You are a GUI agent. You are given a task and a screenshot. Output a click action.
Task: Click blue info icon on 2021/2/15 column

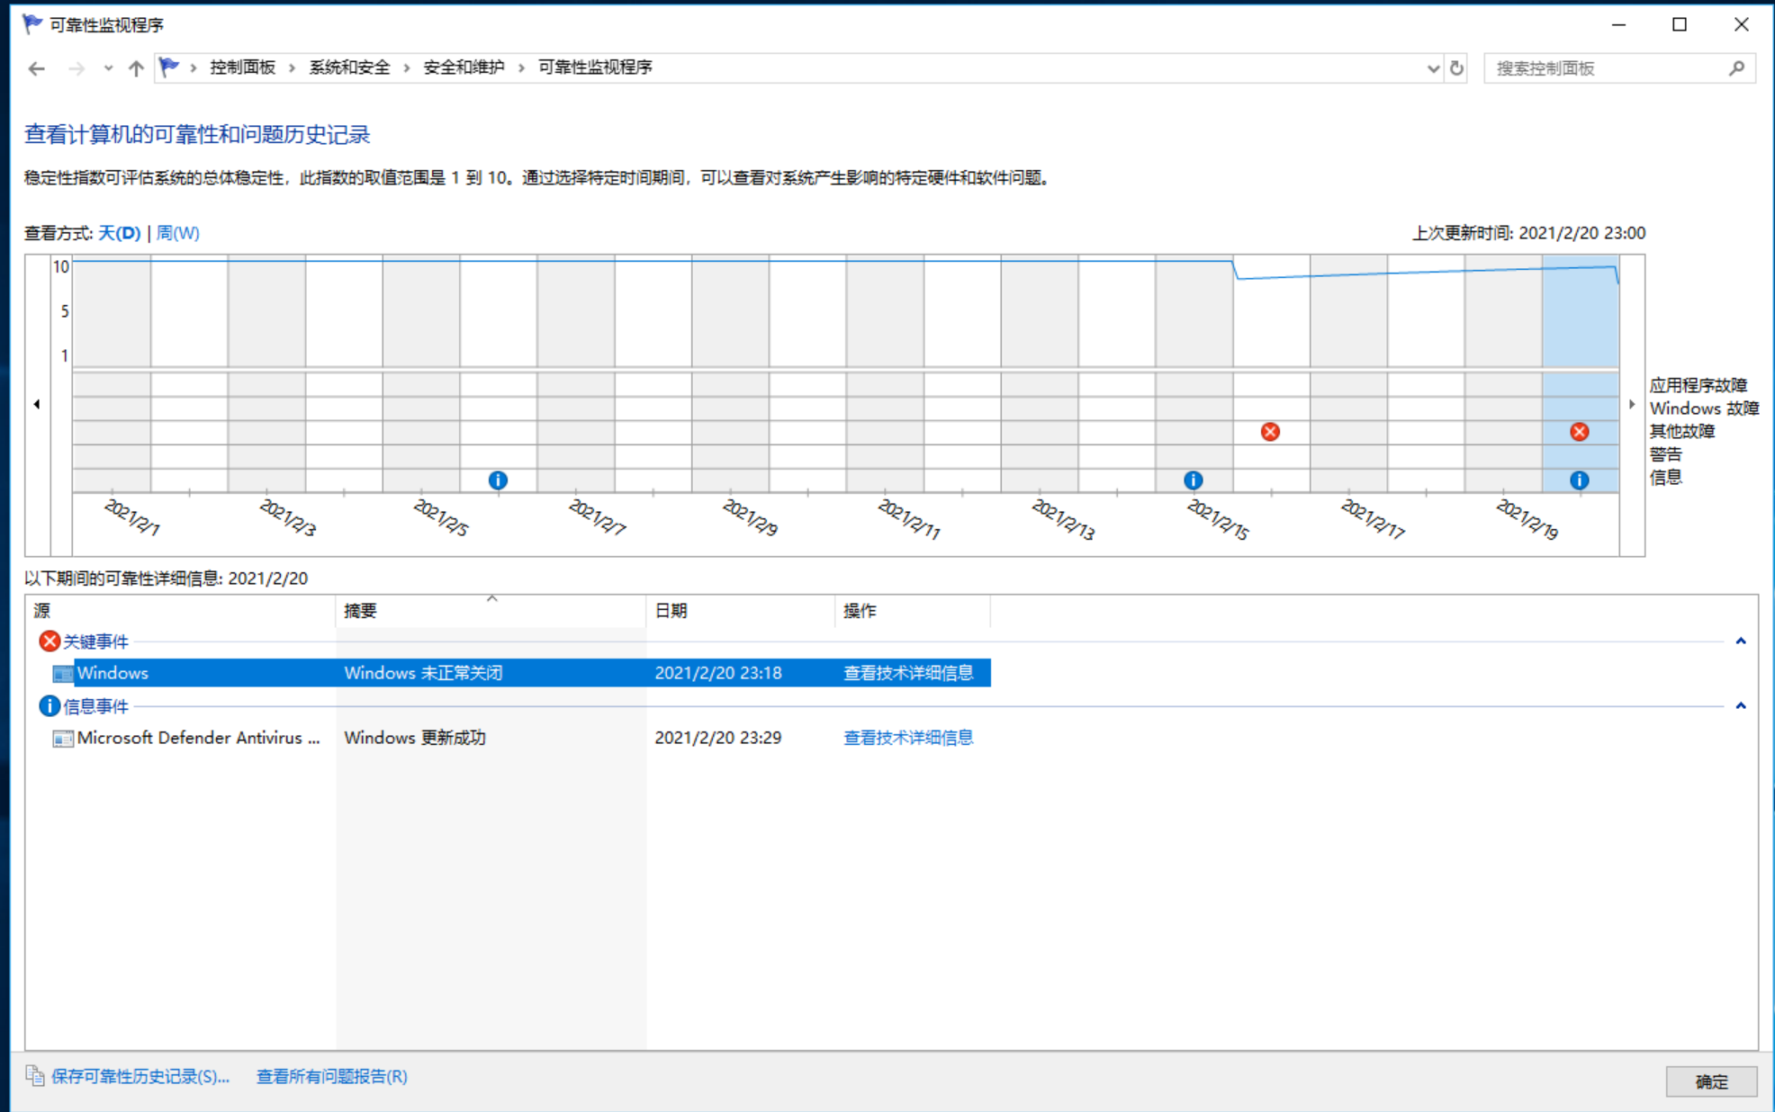1193,480
